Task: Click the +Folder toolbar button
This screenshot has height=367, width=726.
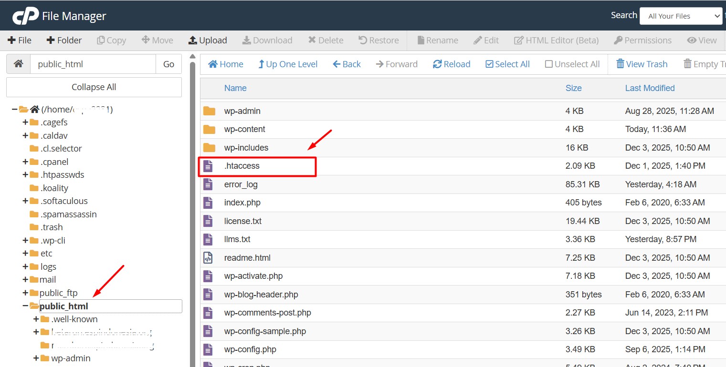Action: 64,41
